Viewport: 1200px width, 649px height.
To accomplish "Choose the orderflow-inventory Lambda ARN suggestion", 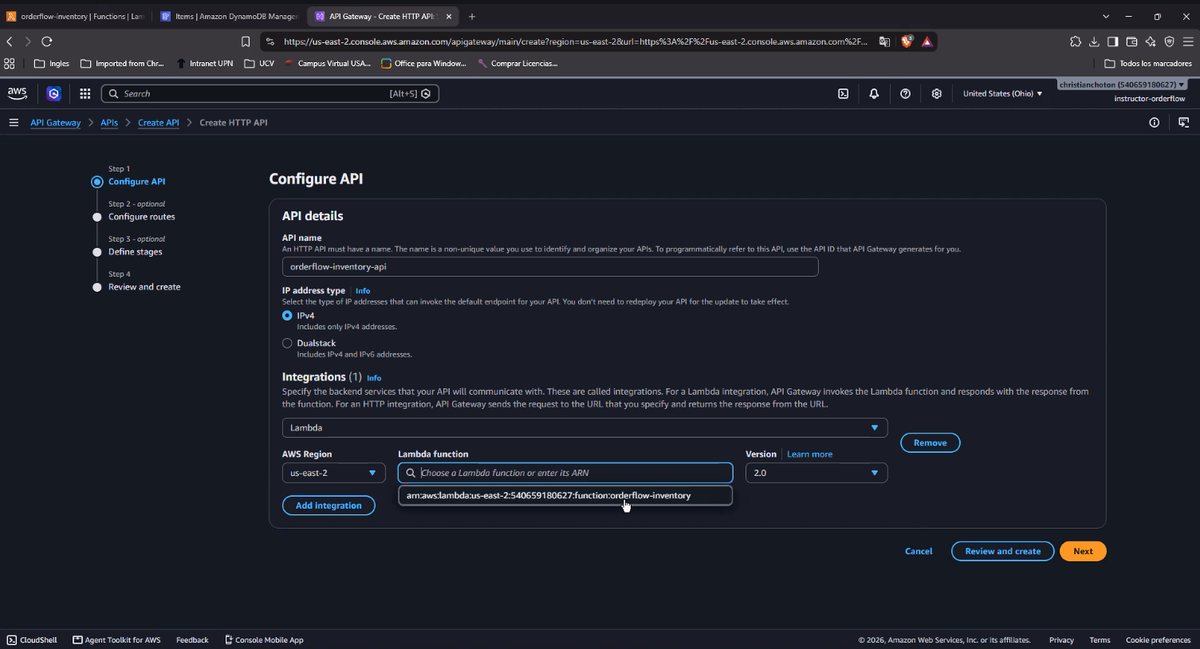I will point(565,496).
